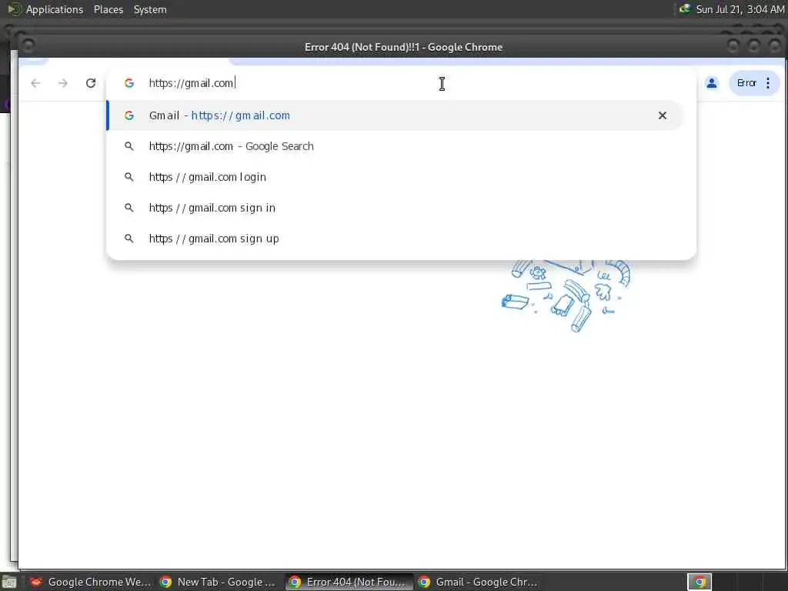Screen dimensions: 788x591
Task: Click the tray icon left of the clock
Action: pos(684,9)
